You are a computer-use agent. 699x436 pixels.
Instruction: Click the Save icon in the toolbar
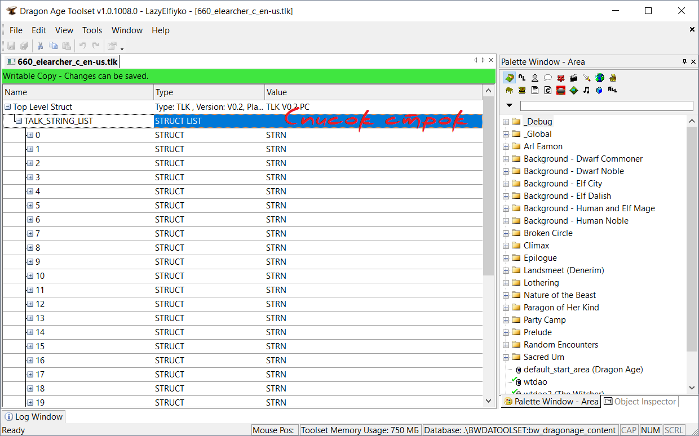[x=11, y=46]
